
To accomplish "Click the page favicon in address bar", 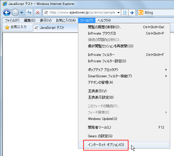I will pyautogui.click(x=46, y=12).
